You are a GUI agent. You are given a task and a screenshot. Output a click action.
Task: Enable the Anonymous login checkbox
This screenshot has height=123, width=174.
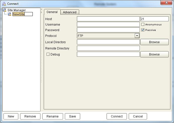coord(143,25)
